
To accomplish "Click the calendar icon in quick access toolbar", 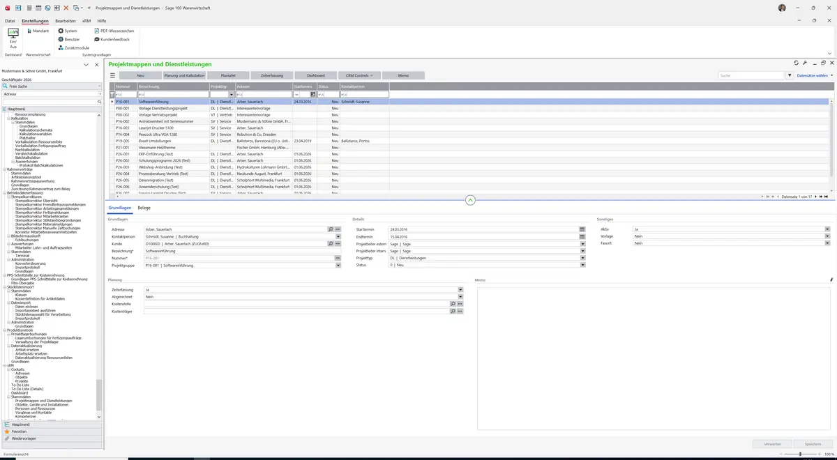I will [38, 8].
